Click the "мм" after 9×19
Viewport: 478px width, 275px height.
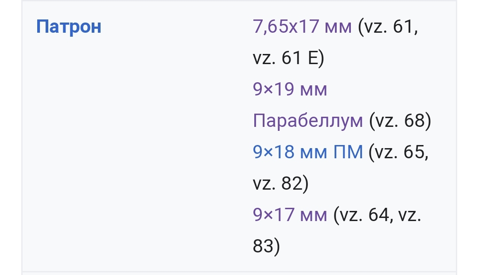click(314, 90)
